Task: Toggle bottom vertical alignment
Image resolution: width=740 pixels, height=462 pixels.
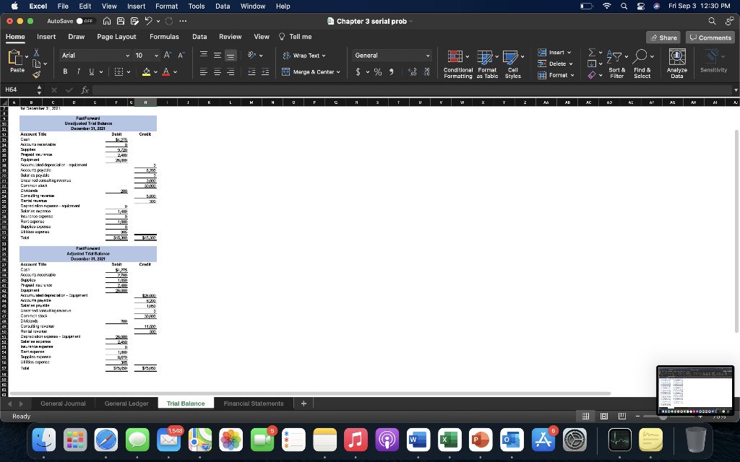Action: click(231, 55)
